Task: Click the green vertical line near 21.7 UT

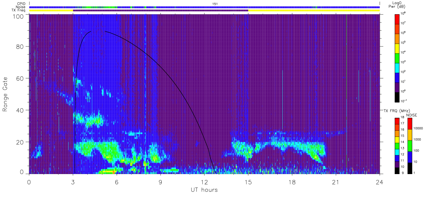Action: [347, 94]
